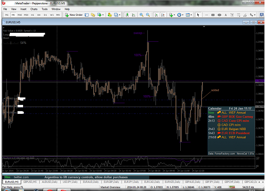
Task: Click the chart templates icon
Action: coord(188,15)
